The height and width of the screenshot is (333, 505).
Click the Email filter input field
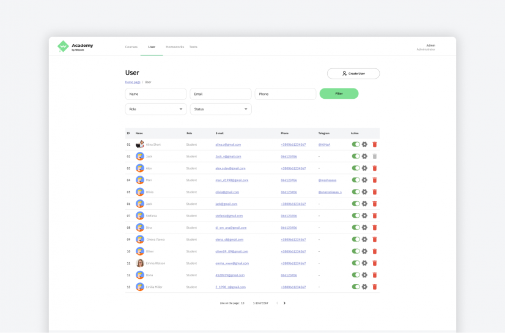[221, 94]
